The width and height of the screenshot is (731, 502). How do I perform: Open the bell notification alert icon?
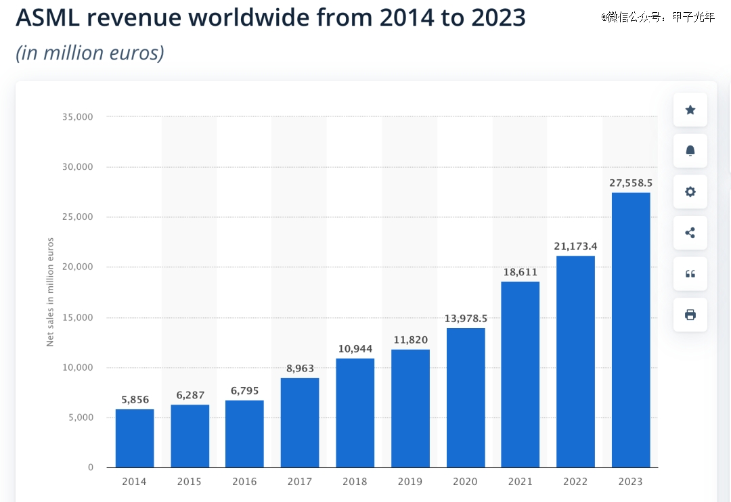[690, 151]
